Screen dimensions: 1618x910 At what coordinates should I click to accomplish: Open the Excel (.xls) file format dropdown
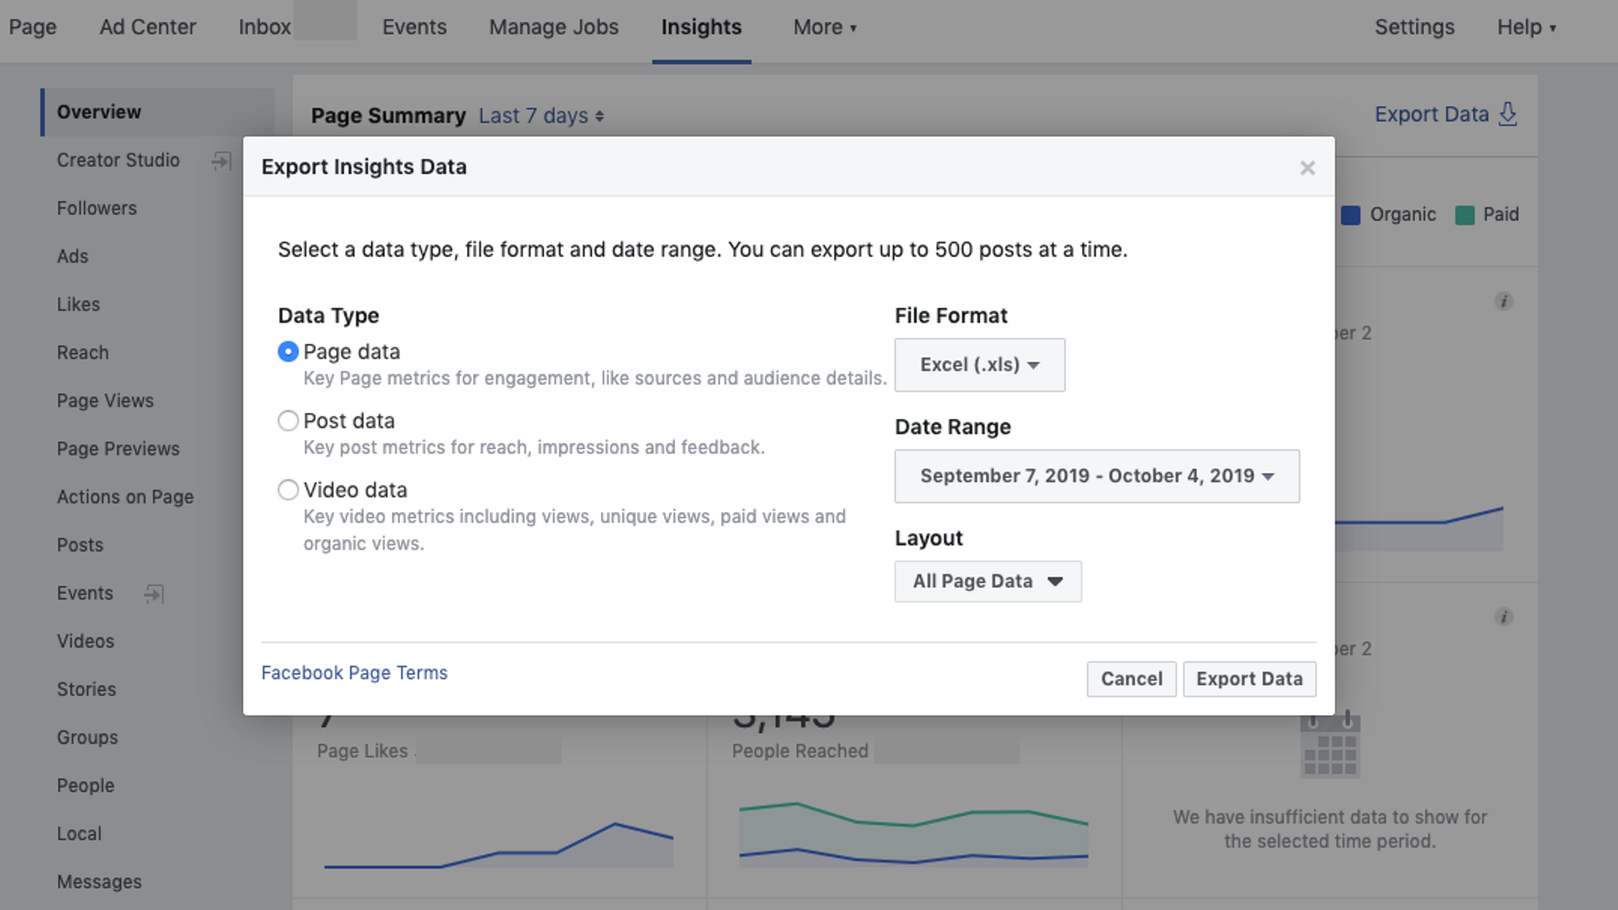(x=979, y=365)
